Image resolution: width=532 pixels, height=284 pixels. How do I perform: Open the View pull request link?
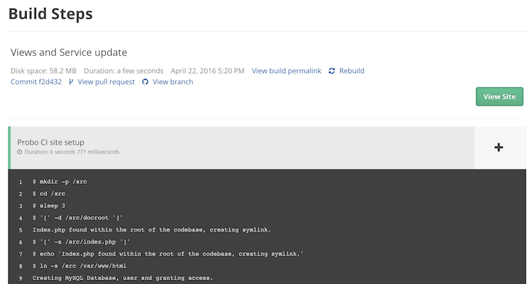(x=106, y=82)
